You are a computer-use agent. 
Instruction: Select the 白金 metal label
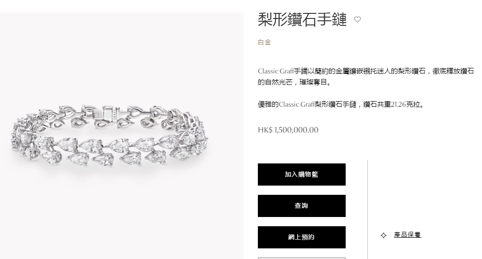pos(264,42)
